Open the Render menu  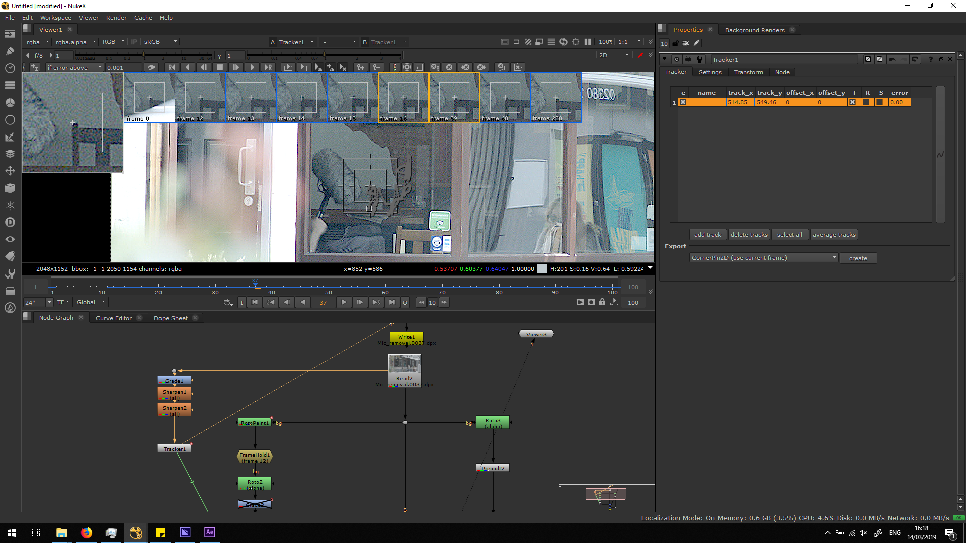pyautogui.click(x=116, y=18)
